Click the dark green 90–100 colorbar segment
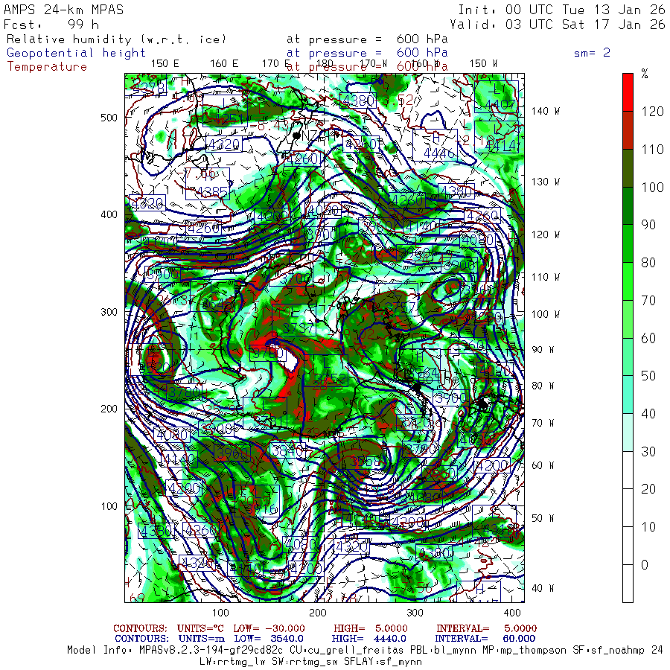The width and height of the screenshot is (670, 670). tap(628, 206)
